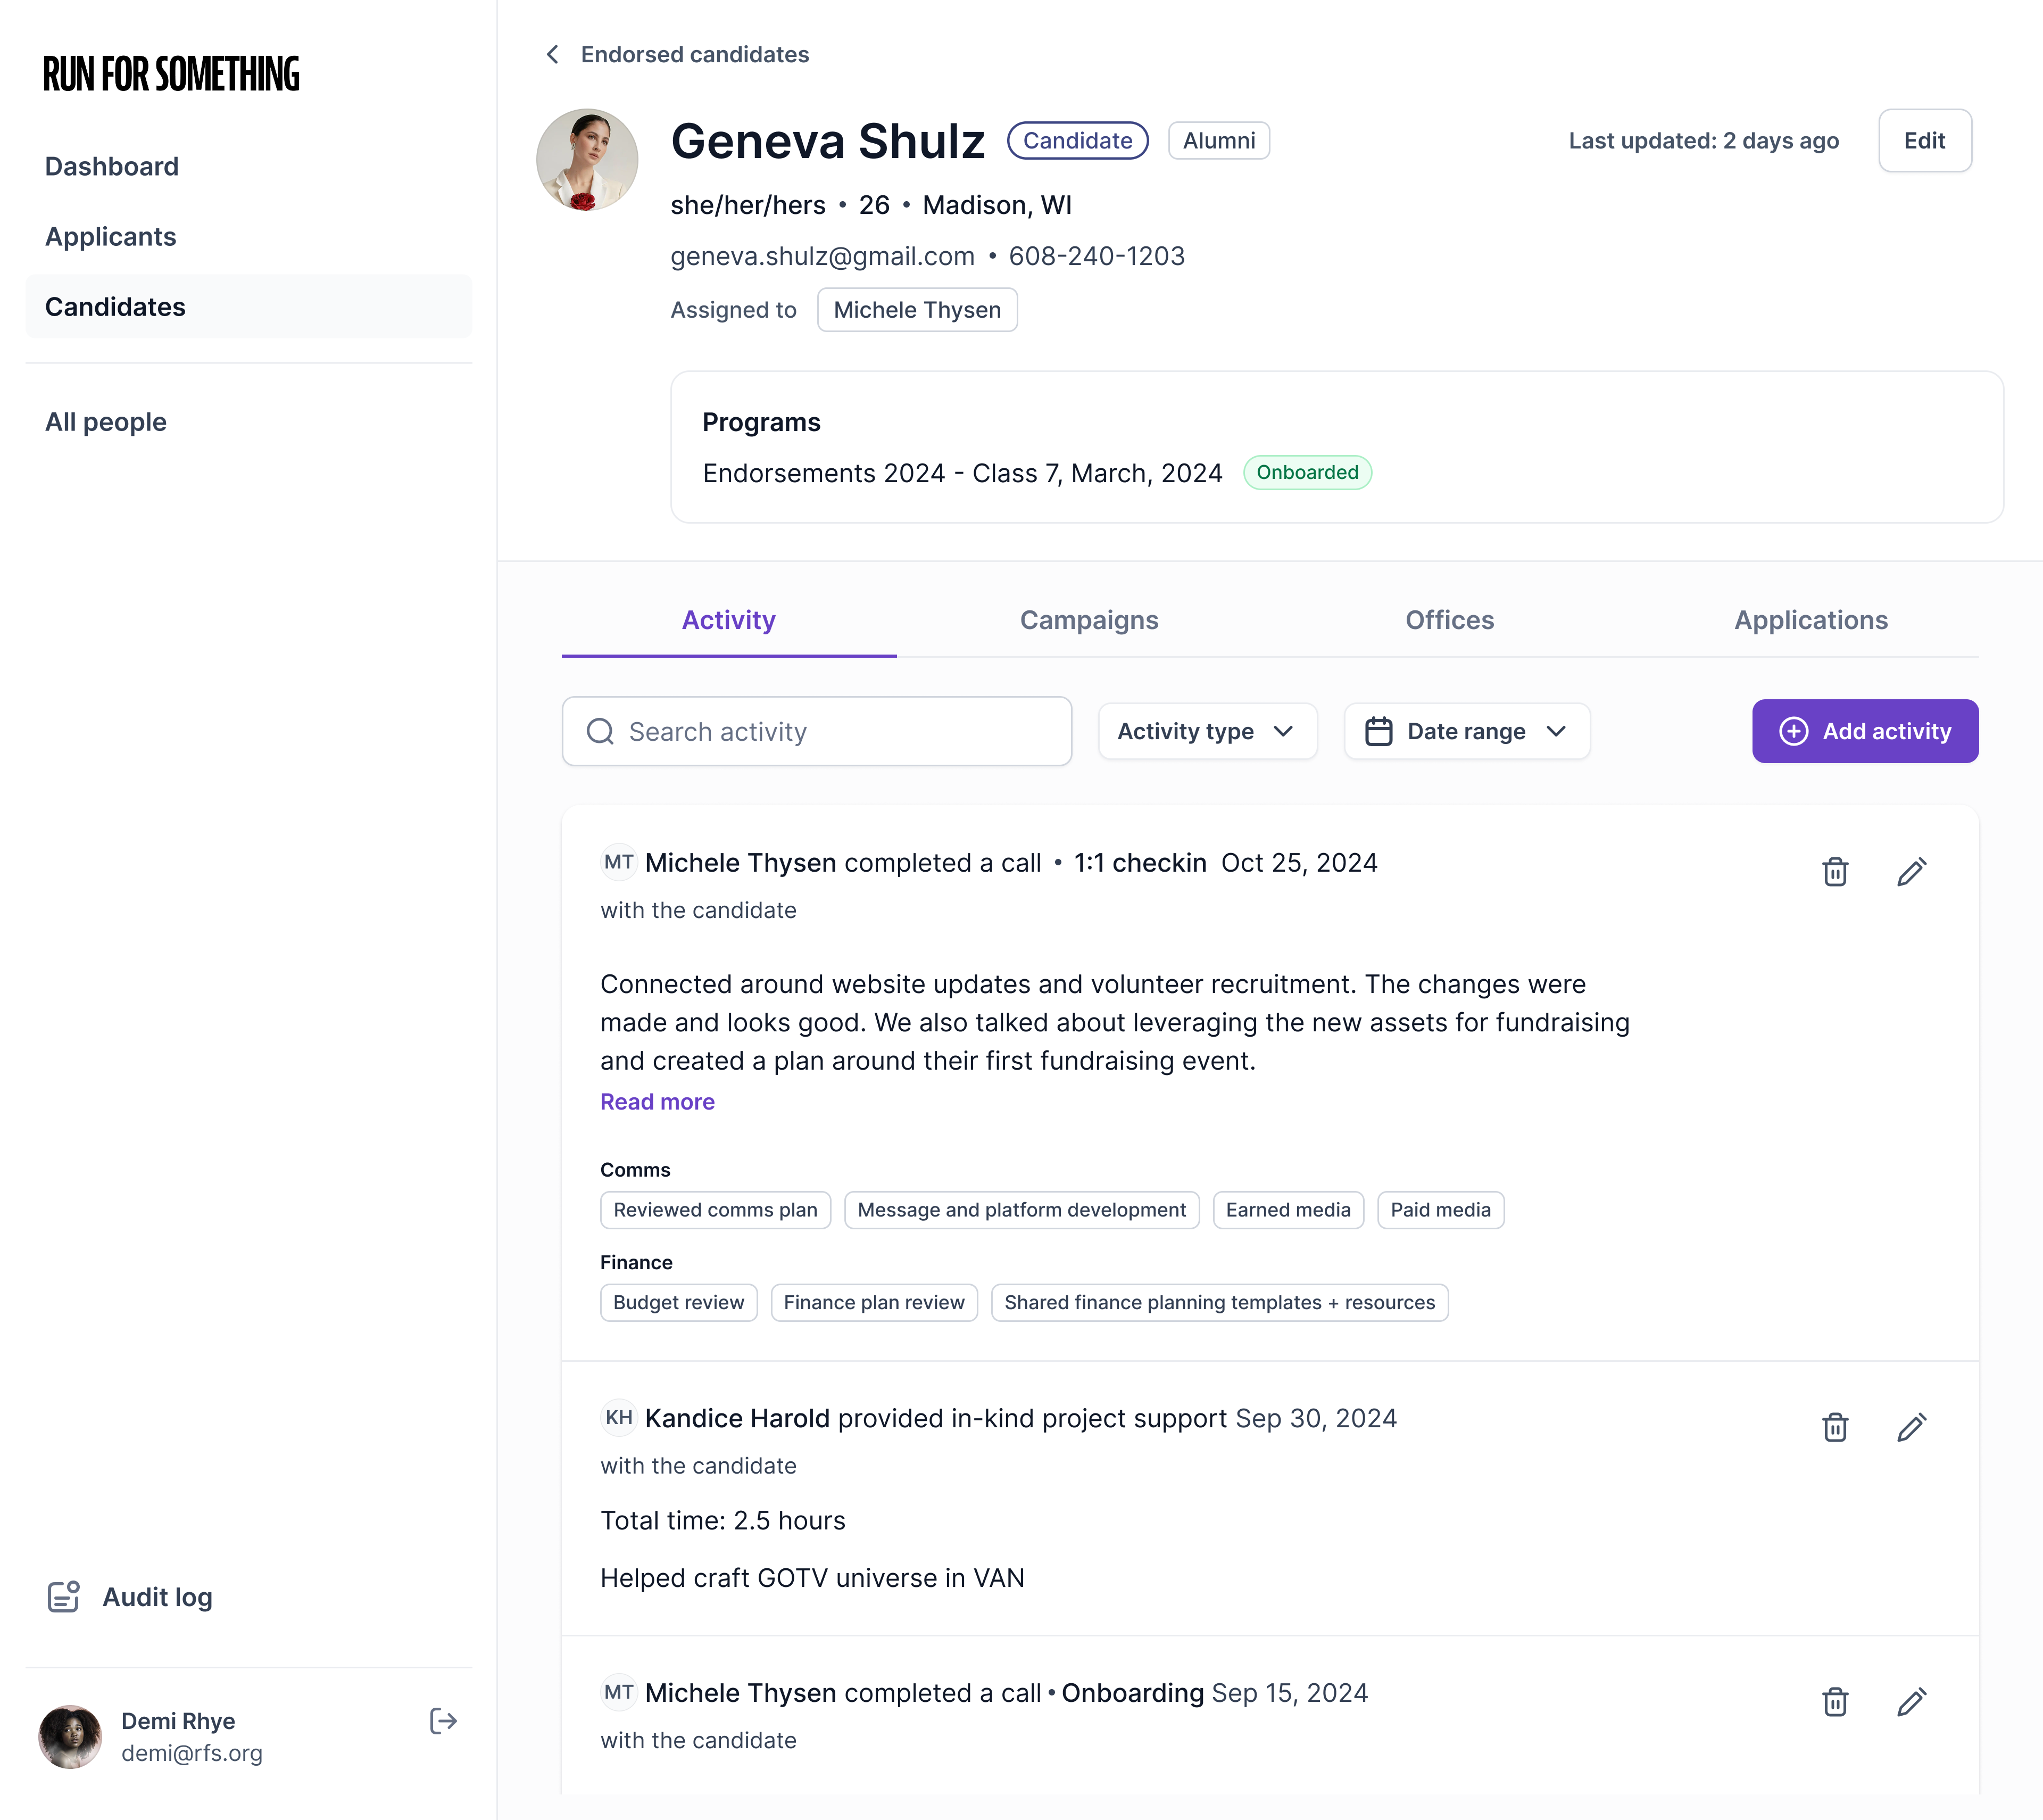Expand the checkin note via Read more
Screen dimensions: 2043x1820
coord(657,1101)
